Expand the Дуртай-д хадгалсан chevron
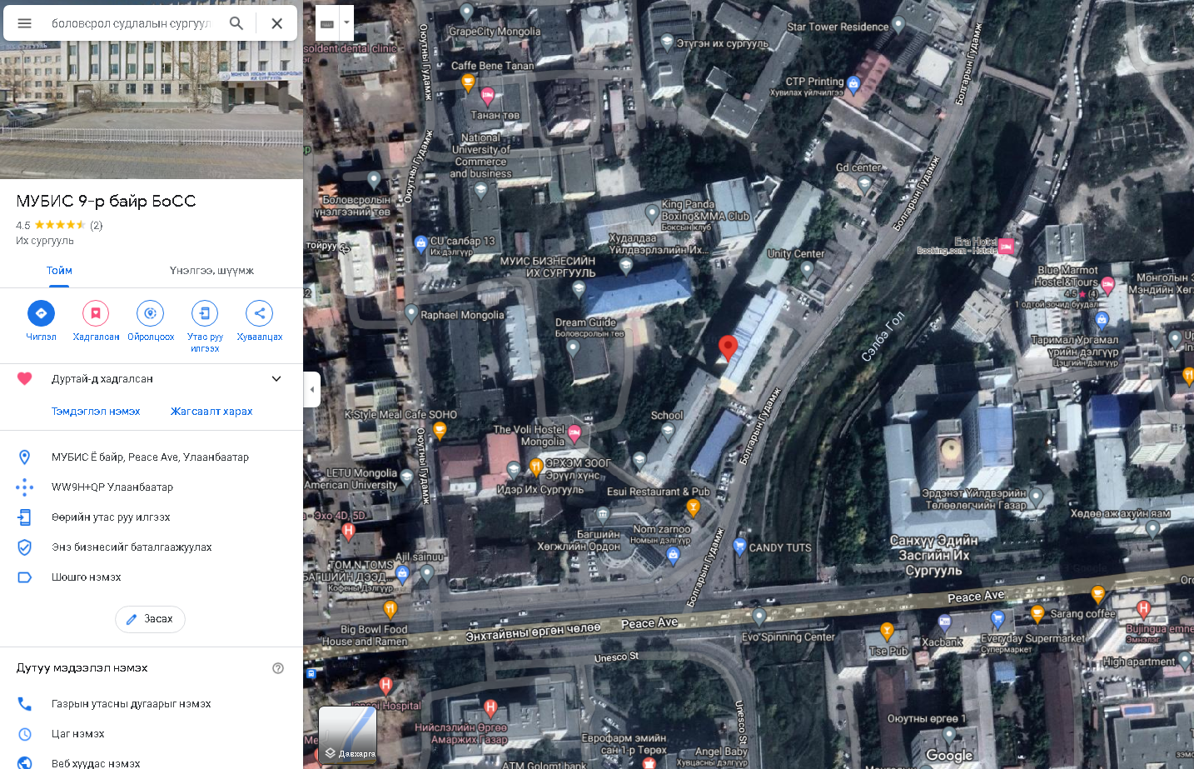 [276, 379]
